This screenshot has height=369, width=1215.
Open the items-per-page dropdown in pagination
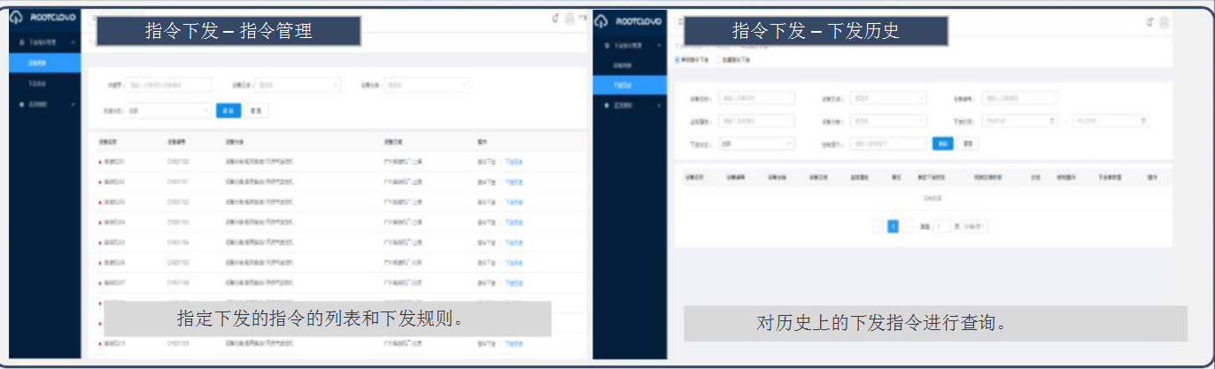(975, 227)
